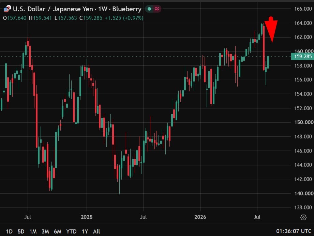Click the 156.000 price axis label
The height and width of the screenshot is (236, 314).
(303, 80)
